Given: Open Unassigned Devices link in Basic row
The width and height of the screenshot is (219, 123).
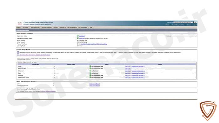Looking at the screenshot, I should [138, 73].
